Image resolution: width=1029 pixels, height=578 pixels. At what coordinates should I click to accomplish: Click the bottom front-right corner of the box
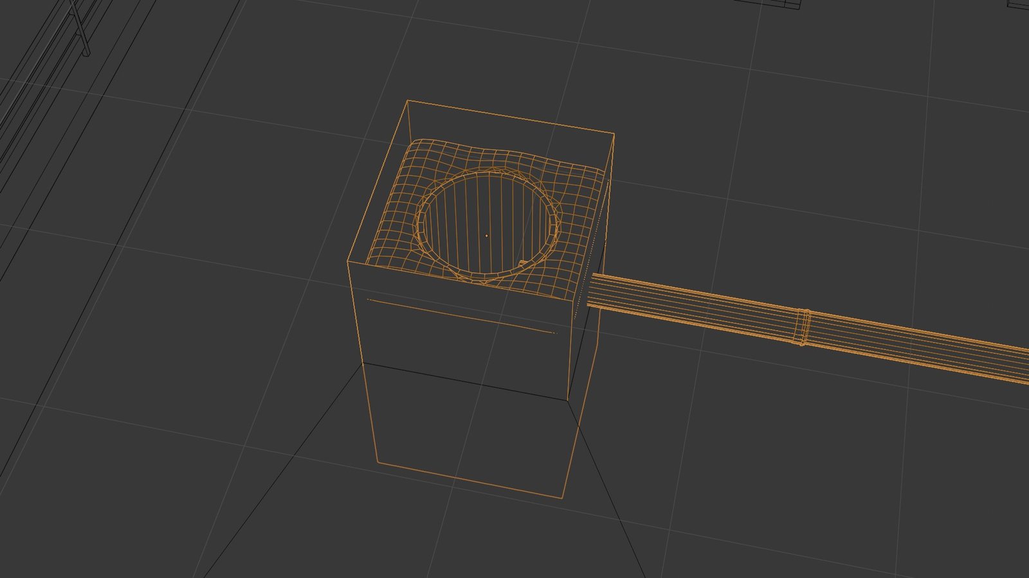561,498
